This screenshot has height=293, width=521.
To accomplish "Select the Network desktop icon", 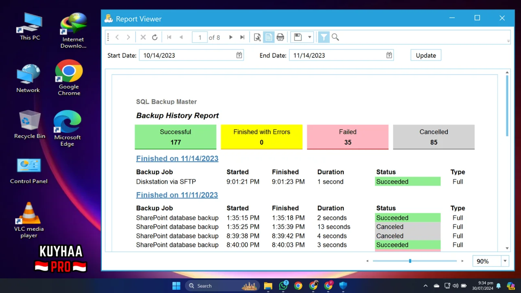I will click(28, 79).
